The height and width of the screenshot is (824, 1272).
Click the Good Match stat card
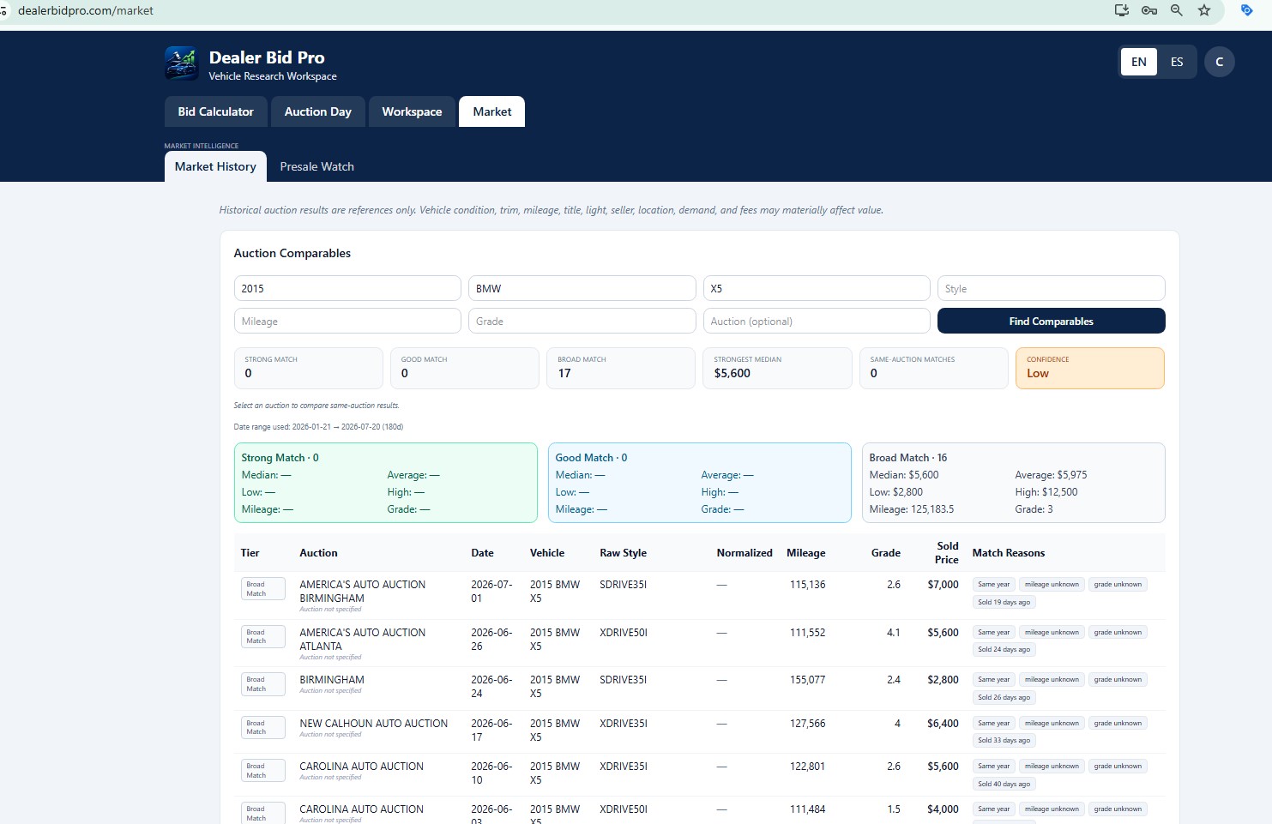[465, 368]
